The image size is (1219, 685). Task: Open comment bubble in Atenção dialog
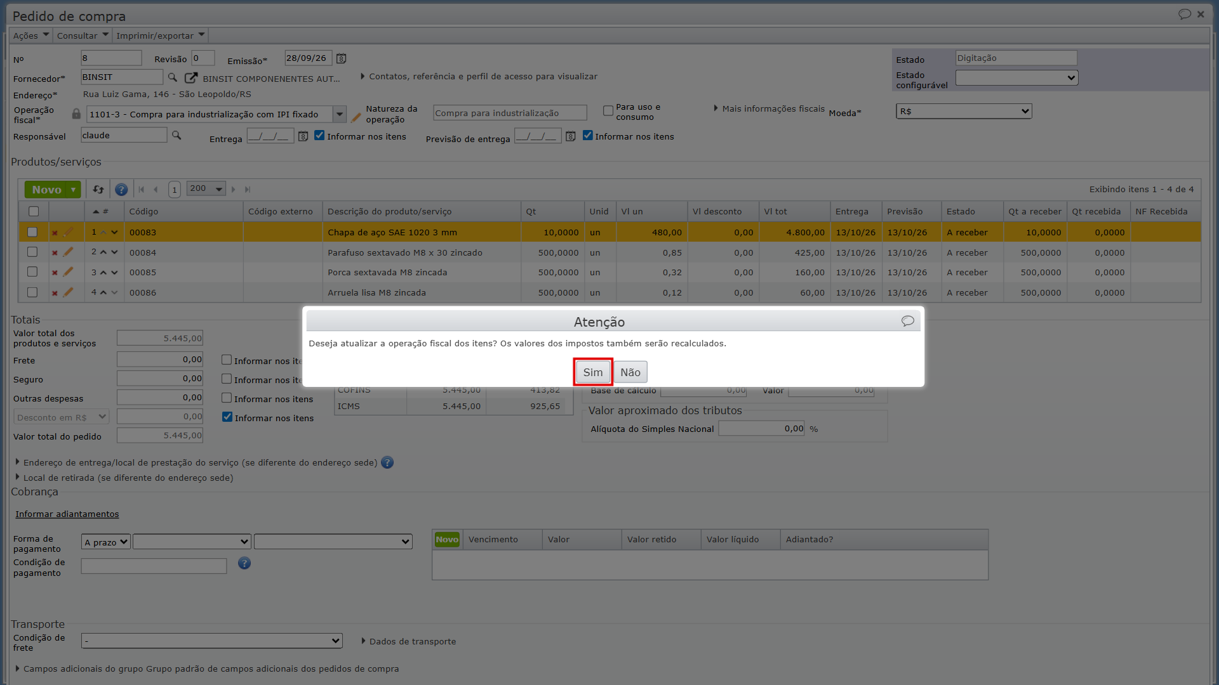pos(908,321)
